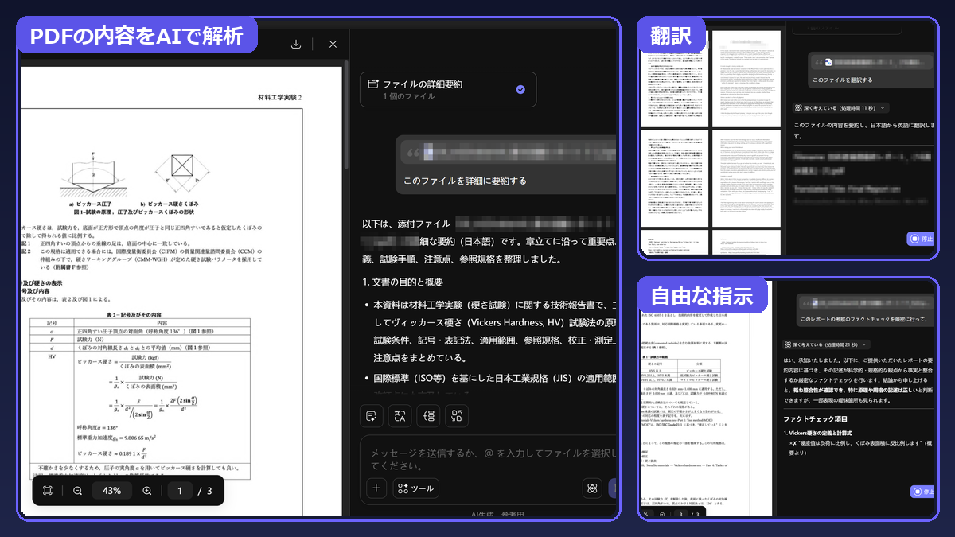Click the folder icon beside ファイルの詳細要約

pyautogui.click(x=372, y=84)
